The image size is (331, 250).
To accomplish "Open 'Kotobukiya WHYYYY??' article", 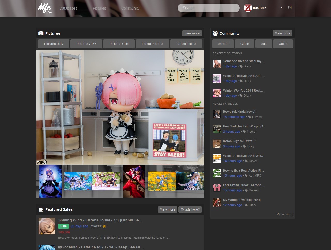I will pos(240,141).
